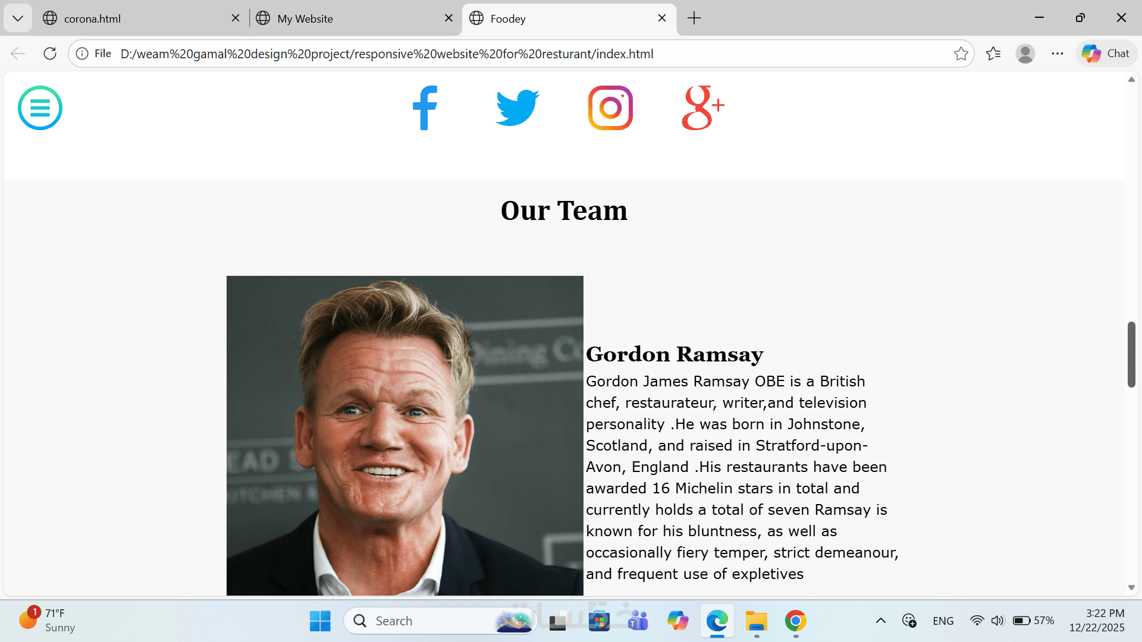
Task: Close the Foodey tab
Action: [x=662, y=18]
